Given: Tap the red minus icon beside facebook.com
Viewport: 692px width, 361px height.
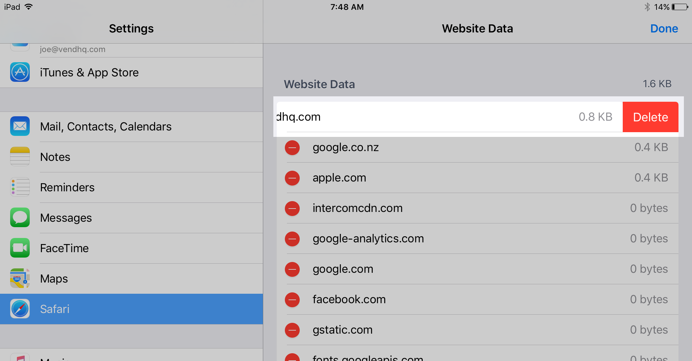Looking at the screenshot, I should (x=292, y=300).
